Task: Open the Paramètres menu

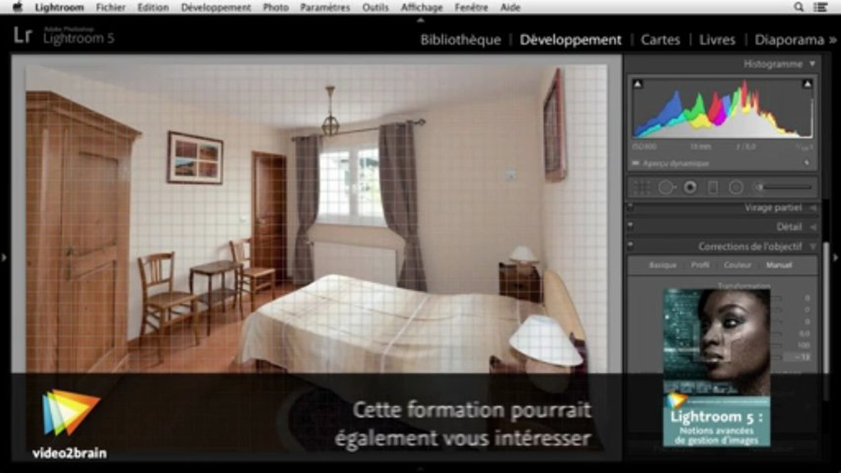Action: click(325, 7)
